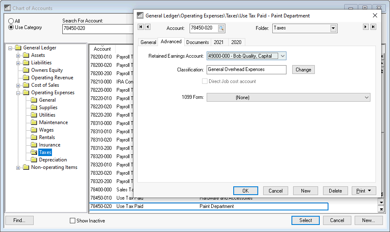Viewport: 390px width, 232px height.
Task: Go to the previous account record
Action: 148,27
